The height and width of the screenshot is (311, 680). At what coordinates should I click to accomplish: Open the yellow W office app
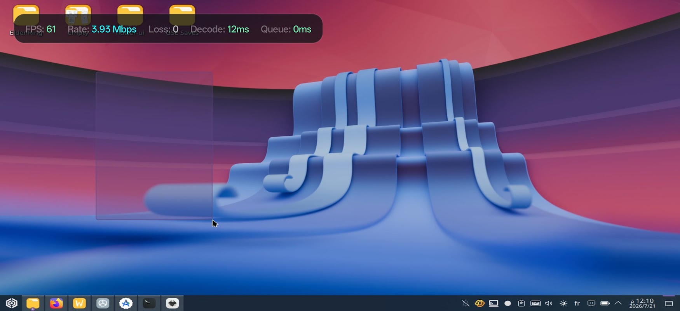coord(79,303)
